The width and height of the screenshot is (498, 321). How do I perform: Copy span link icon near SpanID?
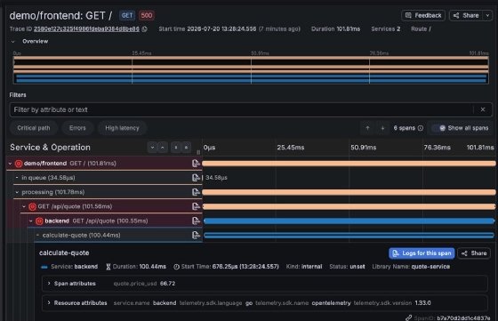(409, 317)
